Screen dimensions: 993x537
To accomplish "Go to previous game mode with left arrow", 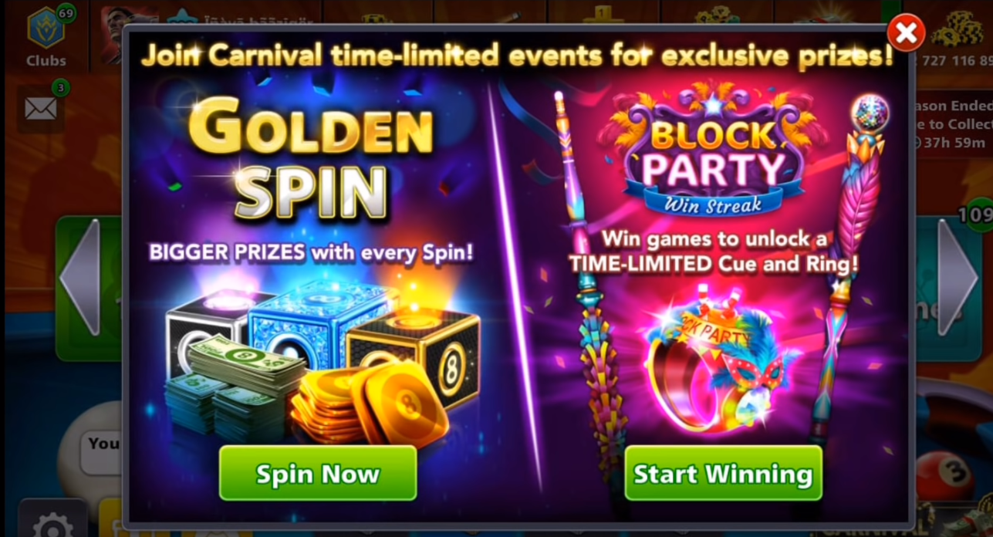I will point(80,277).
